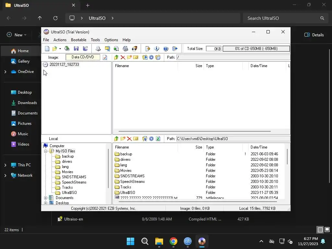Open Downloads in the Explorer sidebar
The image size is (332, 249).
point(24,103)
